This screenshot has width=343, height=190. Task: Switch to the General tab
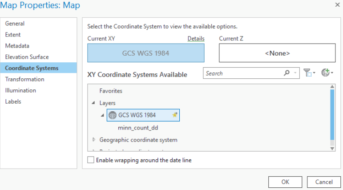pyautogui.click(x=15, y=24)
